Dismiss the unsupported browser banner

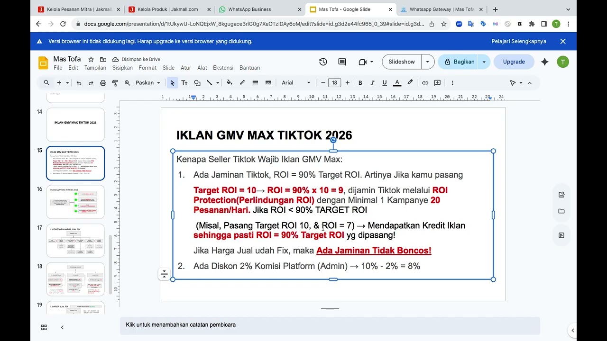tap(563, 41)
